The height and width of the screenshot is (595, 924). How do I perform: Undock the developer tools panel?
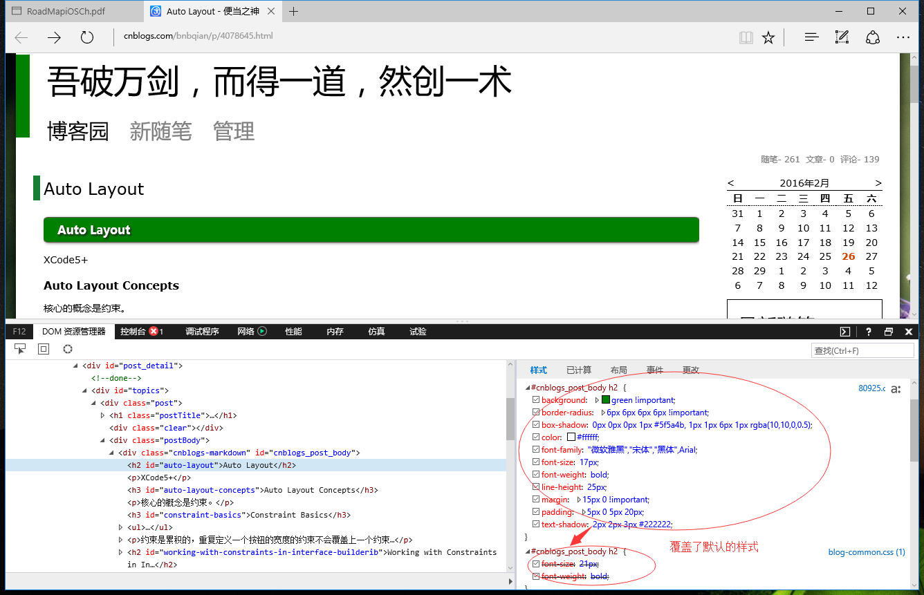[889, 332]
